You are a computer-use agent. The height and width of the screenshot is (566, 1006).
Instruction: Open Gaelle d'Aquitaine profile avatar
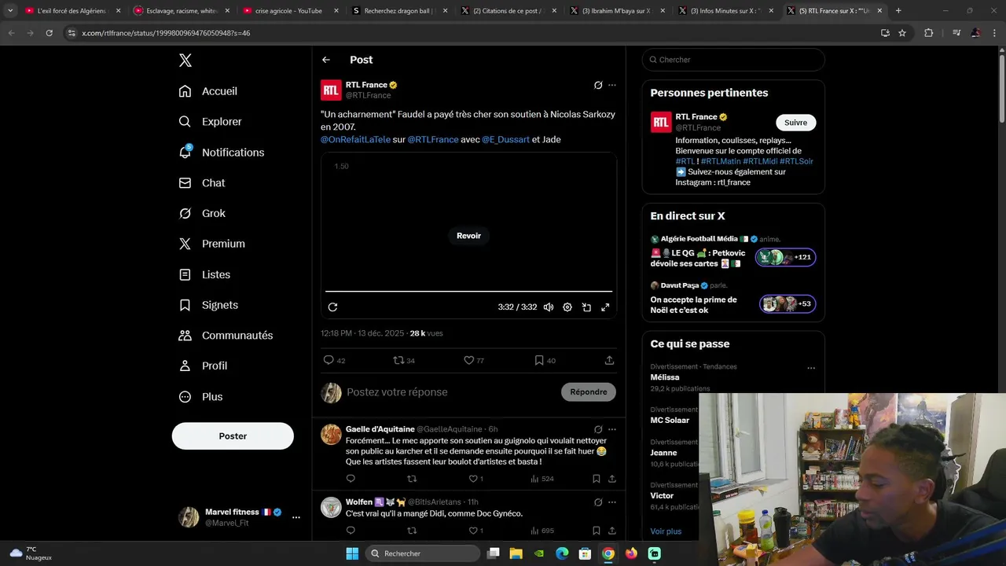[331, 435]
